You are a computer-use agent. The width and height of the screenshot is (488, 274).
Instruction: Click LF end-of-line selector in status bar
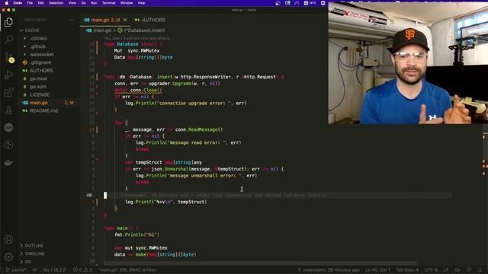445,269
